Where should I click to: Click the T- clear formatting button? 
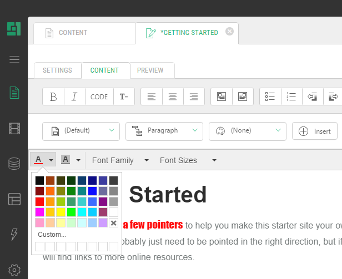click(x=124, y=97)
